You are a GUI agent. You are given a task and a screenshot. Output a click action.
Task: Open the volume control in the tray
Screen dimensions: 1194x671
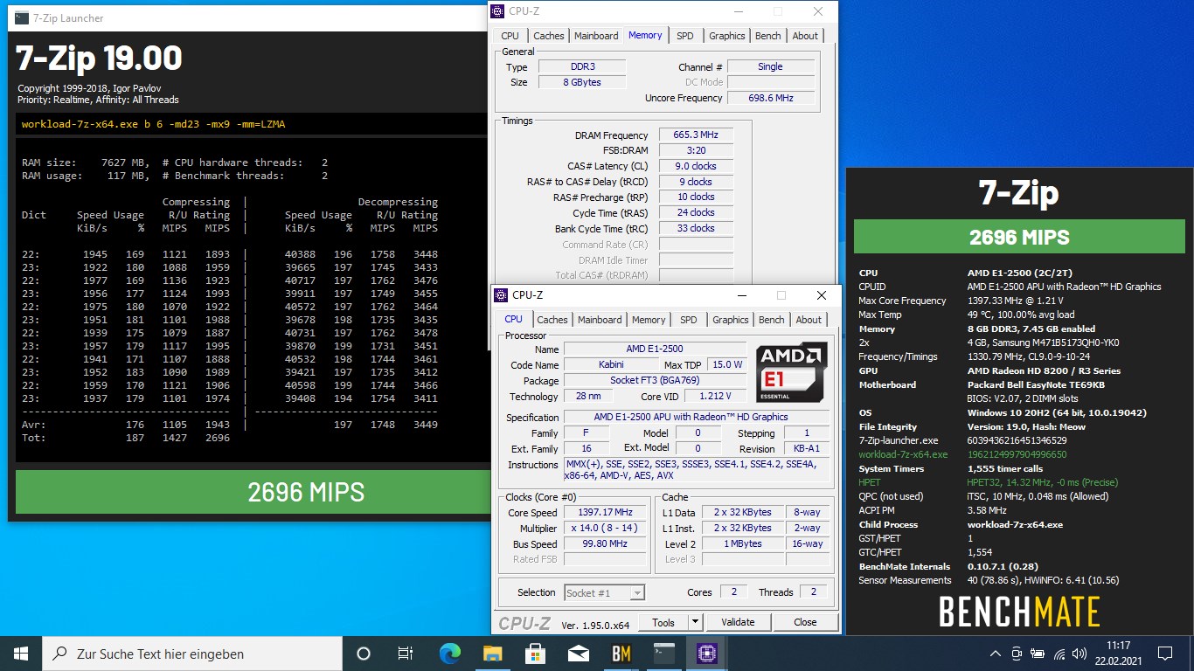click(x=1080, y=654)
